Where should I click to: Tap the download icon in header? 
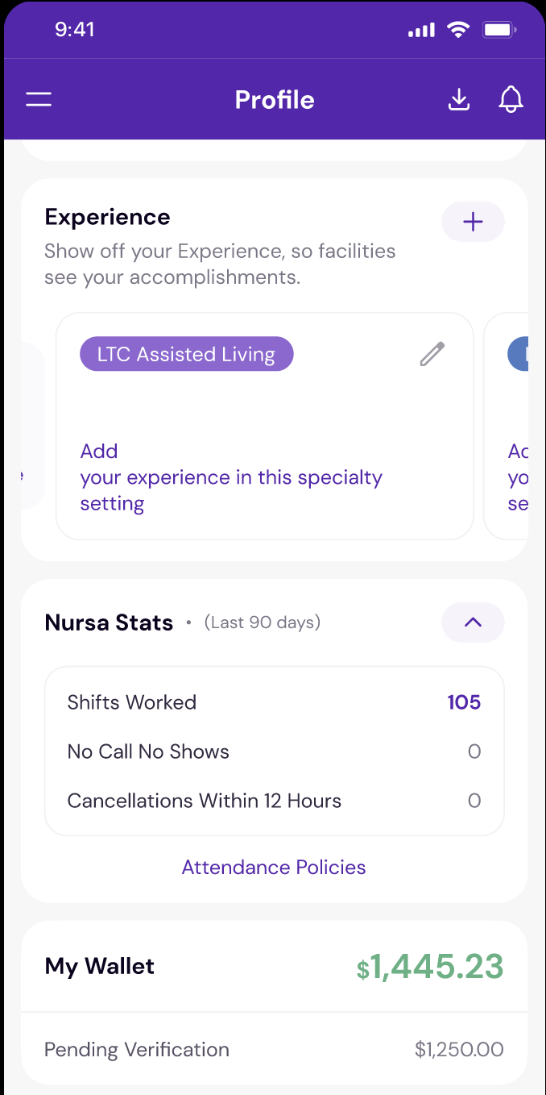coord(459,100)
